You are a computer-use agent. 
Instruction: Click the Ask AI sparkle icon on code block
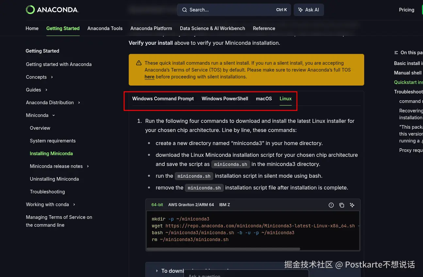tap(352, 205)
